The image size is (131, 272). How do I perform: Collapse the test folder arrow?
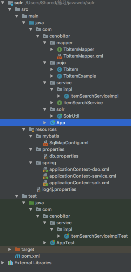tap(16, 196)
